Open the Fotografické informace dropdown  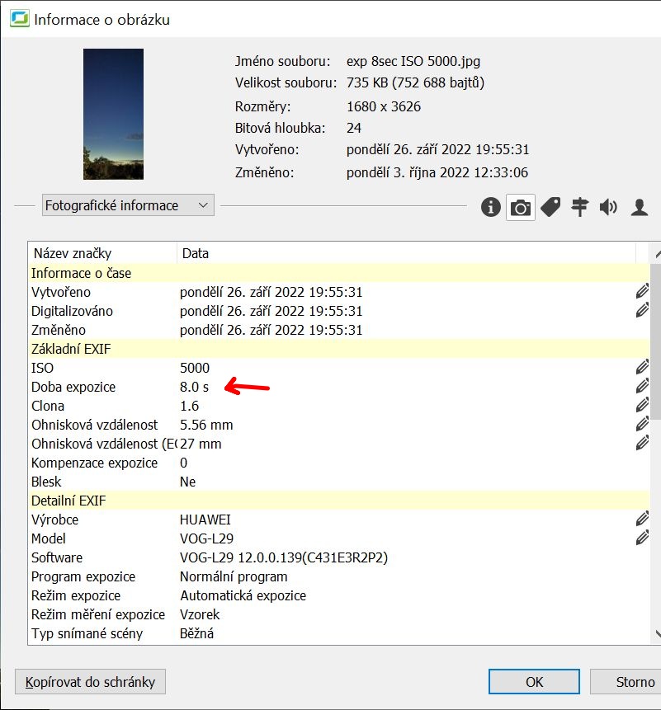point(128,205)
